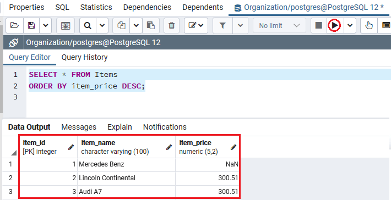Open the Execute options dropdown arrow
The height and width of the screenshot is (200, 391).
[x=350, y=25]
